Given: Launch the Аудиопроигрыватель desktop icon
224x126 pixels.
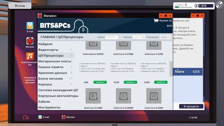Looking at the screenshot, I should [x=30, y=56].
